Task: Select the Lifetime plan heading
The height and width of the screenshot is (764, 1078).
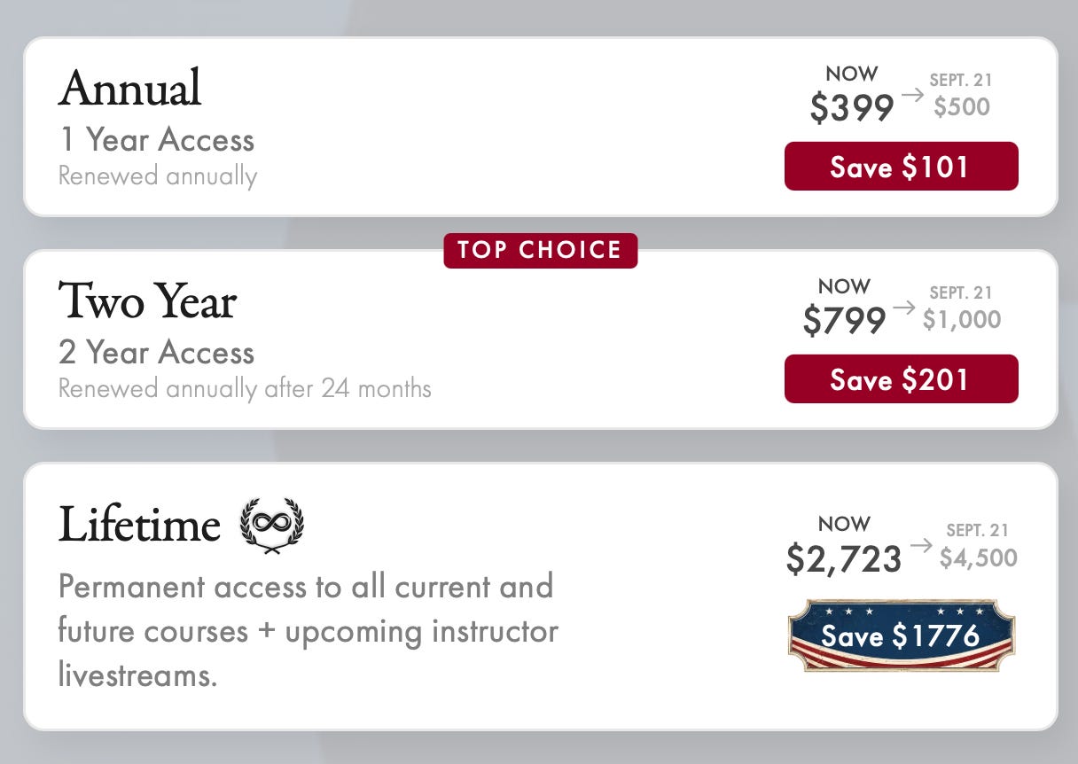Action: (x=139, y=525)
